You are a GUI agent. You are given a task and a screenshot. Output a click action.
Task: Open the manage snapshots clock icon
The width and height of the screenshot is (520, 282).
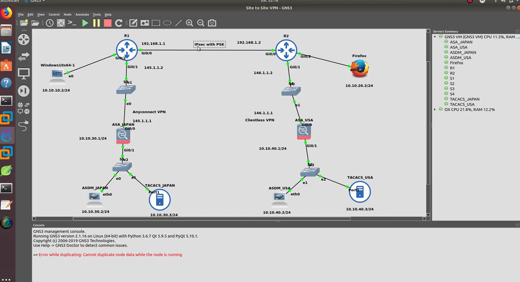[50, 23]
